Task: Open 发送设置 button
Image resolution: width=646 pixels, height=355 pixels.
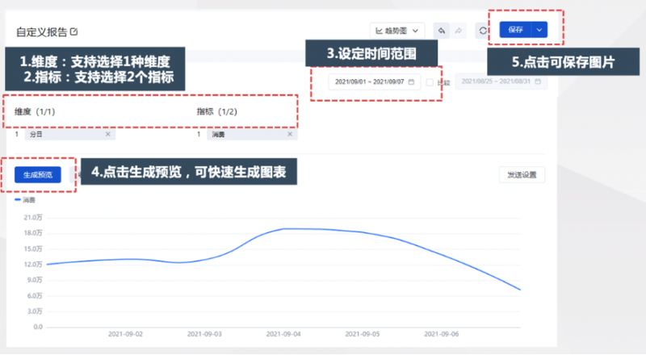Action: (x=522, y=174)
